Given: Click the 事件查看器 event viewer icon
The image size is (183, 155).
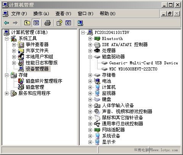Looking at the screenshot, I should pyautogui.click(x=21, y=45).
